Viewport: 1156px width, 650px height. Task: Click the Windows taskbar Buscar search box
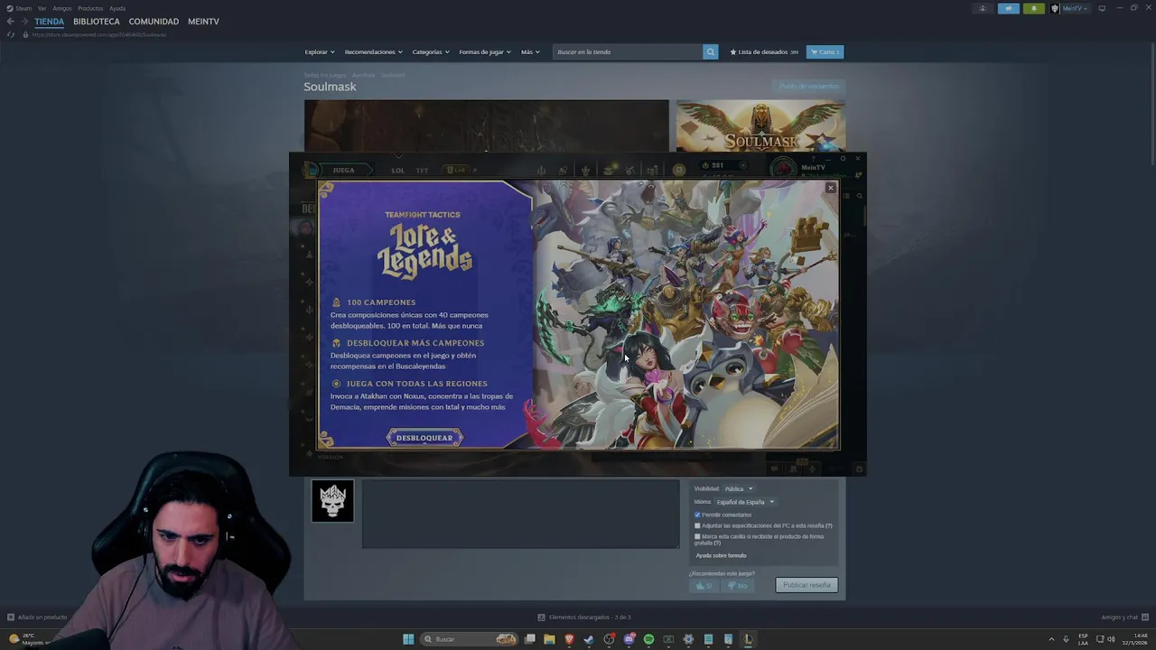point(471,639)
